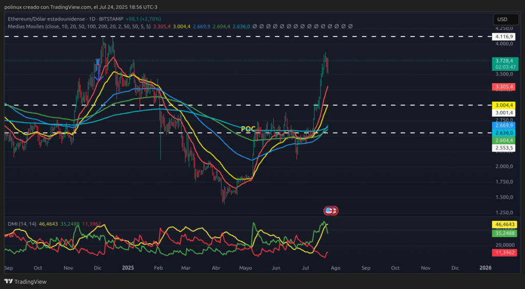
Task: Click the 2025 label on time axis
Action: (x=128, y=268)
